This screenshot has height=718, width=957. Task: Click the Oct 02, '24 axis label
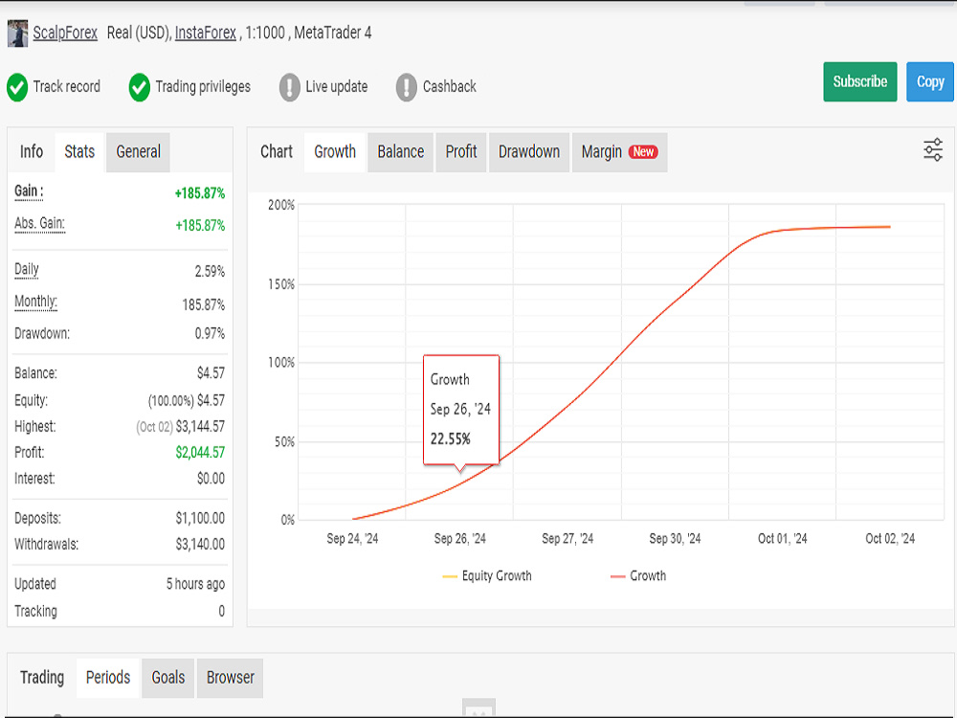890,538
